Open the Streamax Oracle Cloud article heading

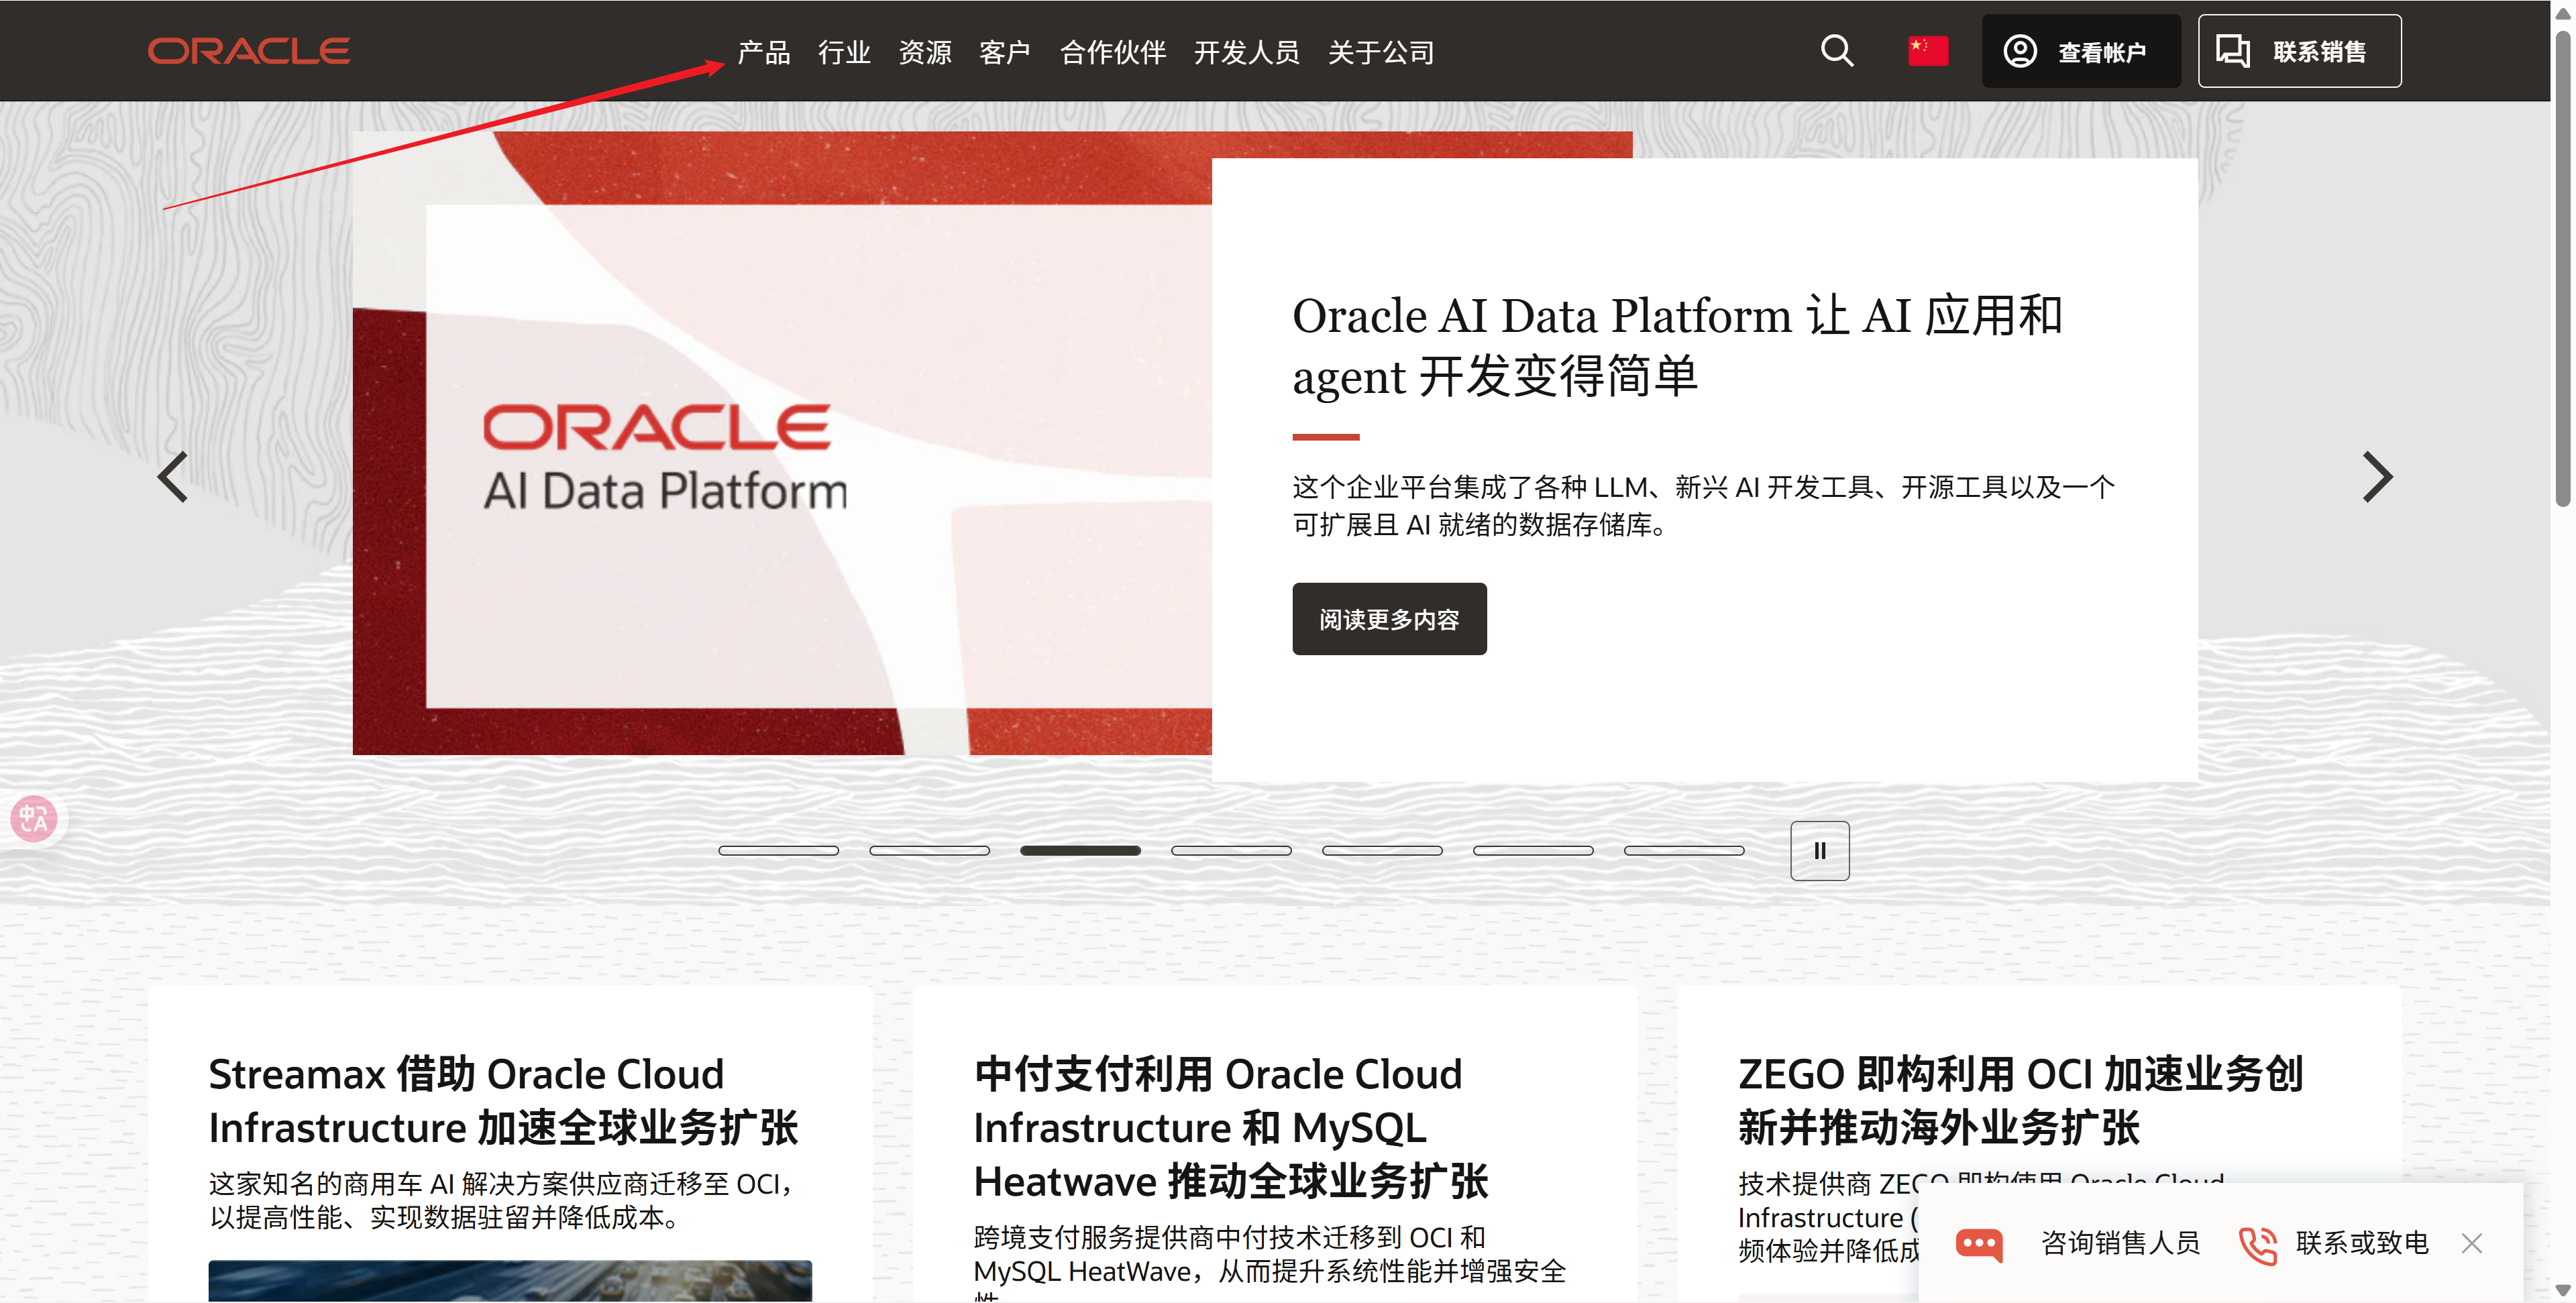(x=503, y=1101)
